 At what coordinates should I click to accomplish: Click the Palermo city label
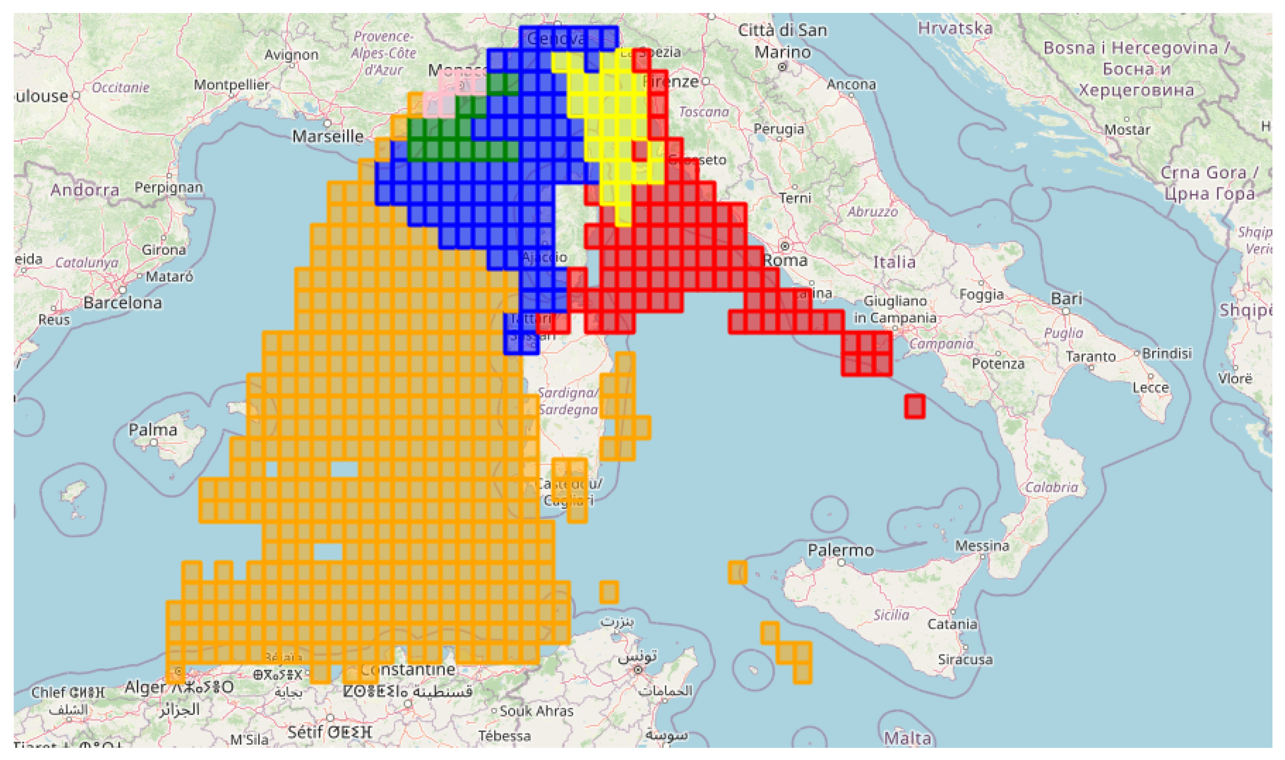coord(841,550)
